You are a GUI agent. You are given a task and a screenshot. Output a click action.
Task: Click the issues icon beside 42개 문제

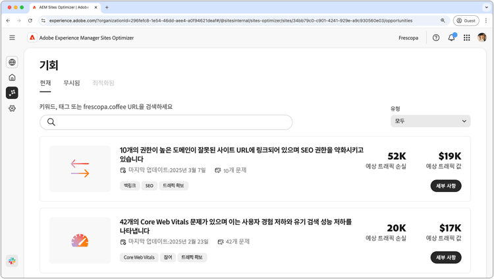(x=221, y=242)
